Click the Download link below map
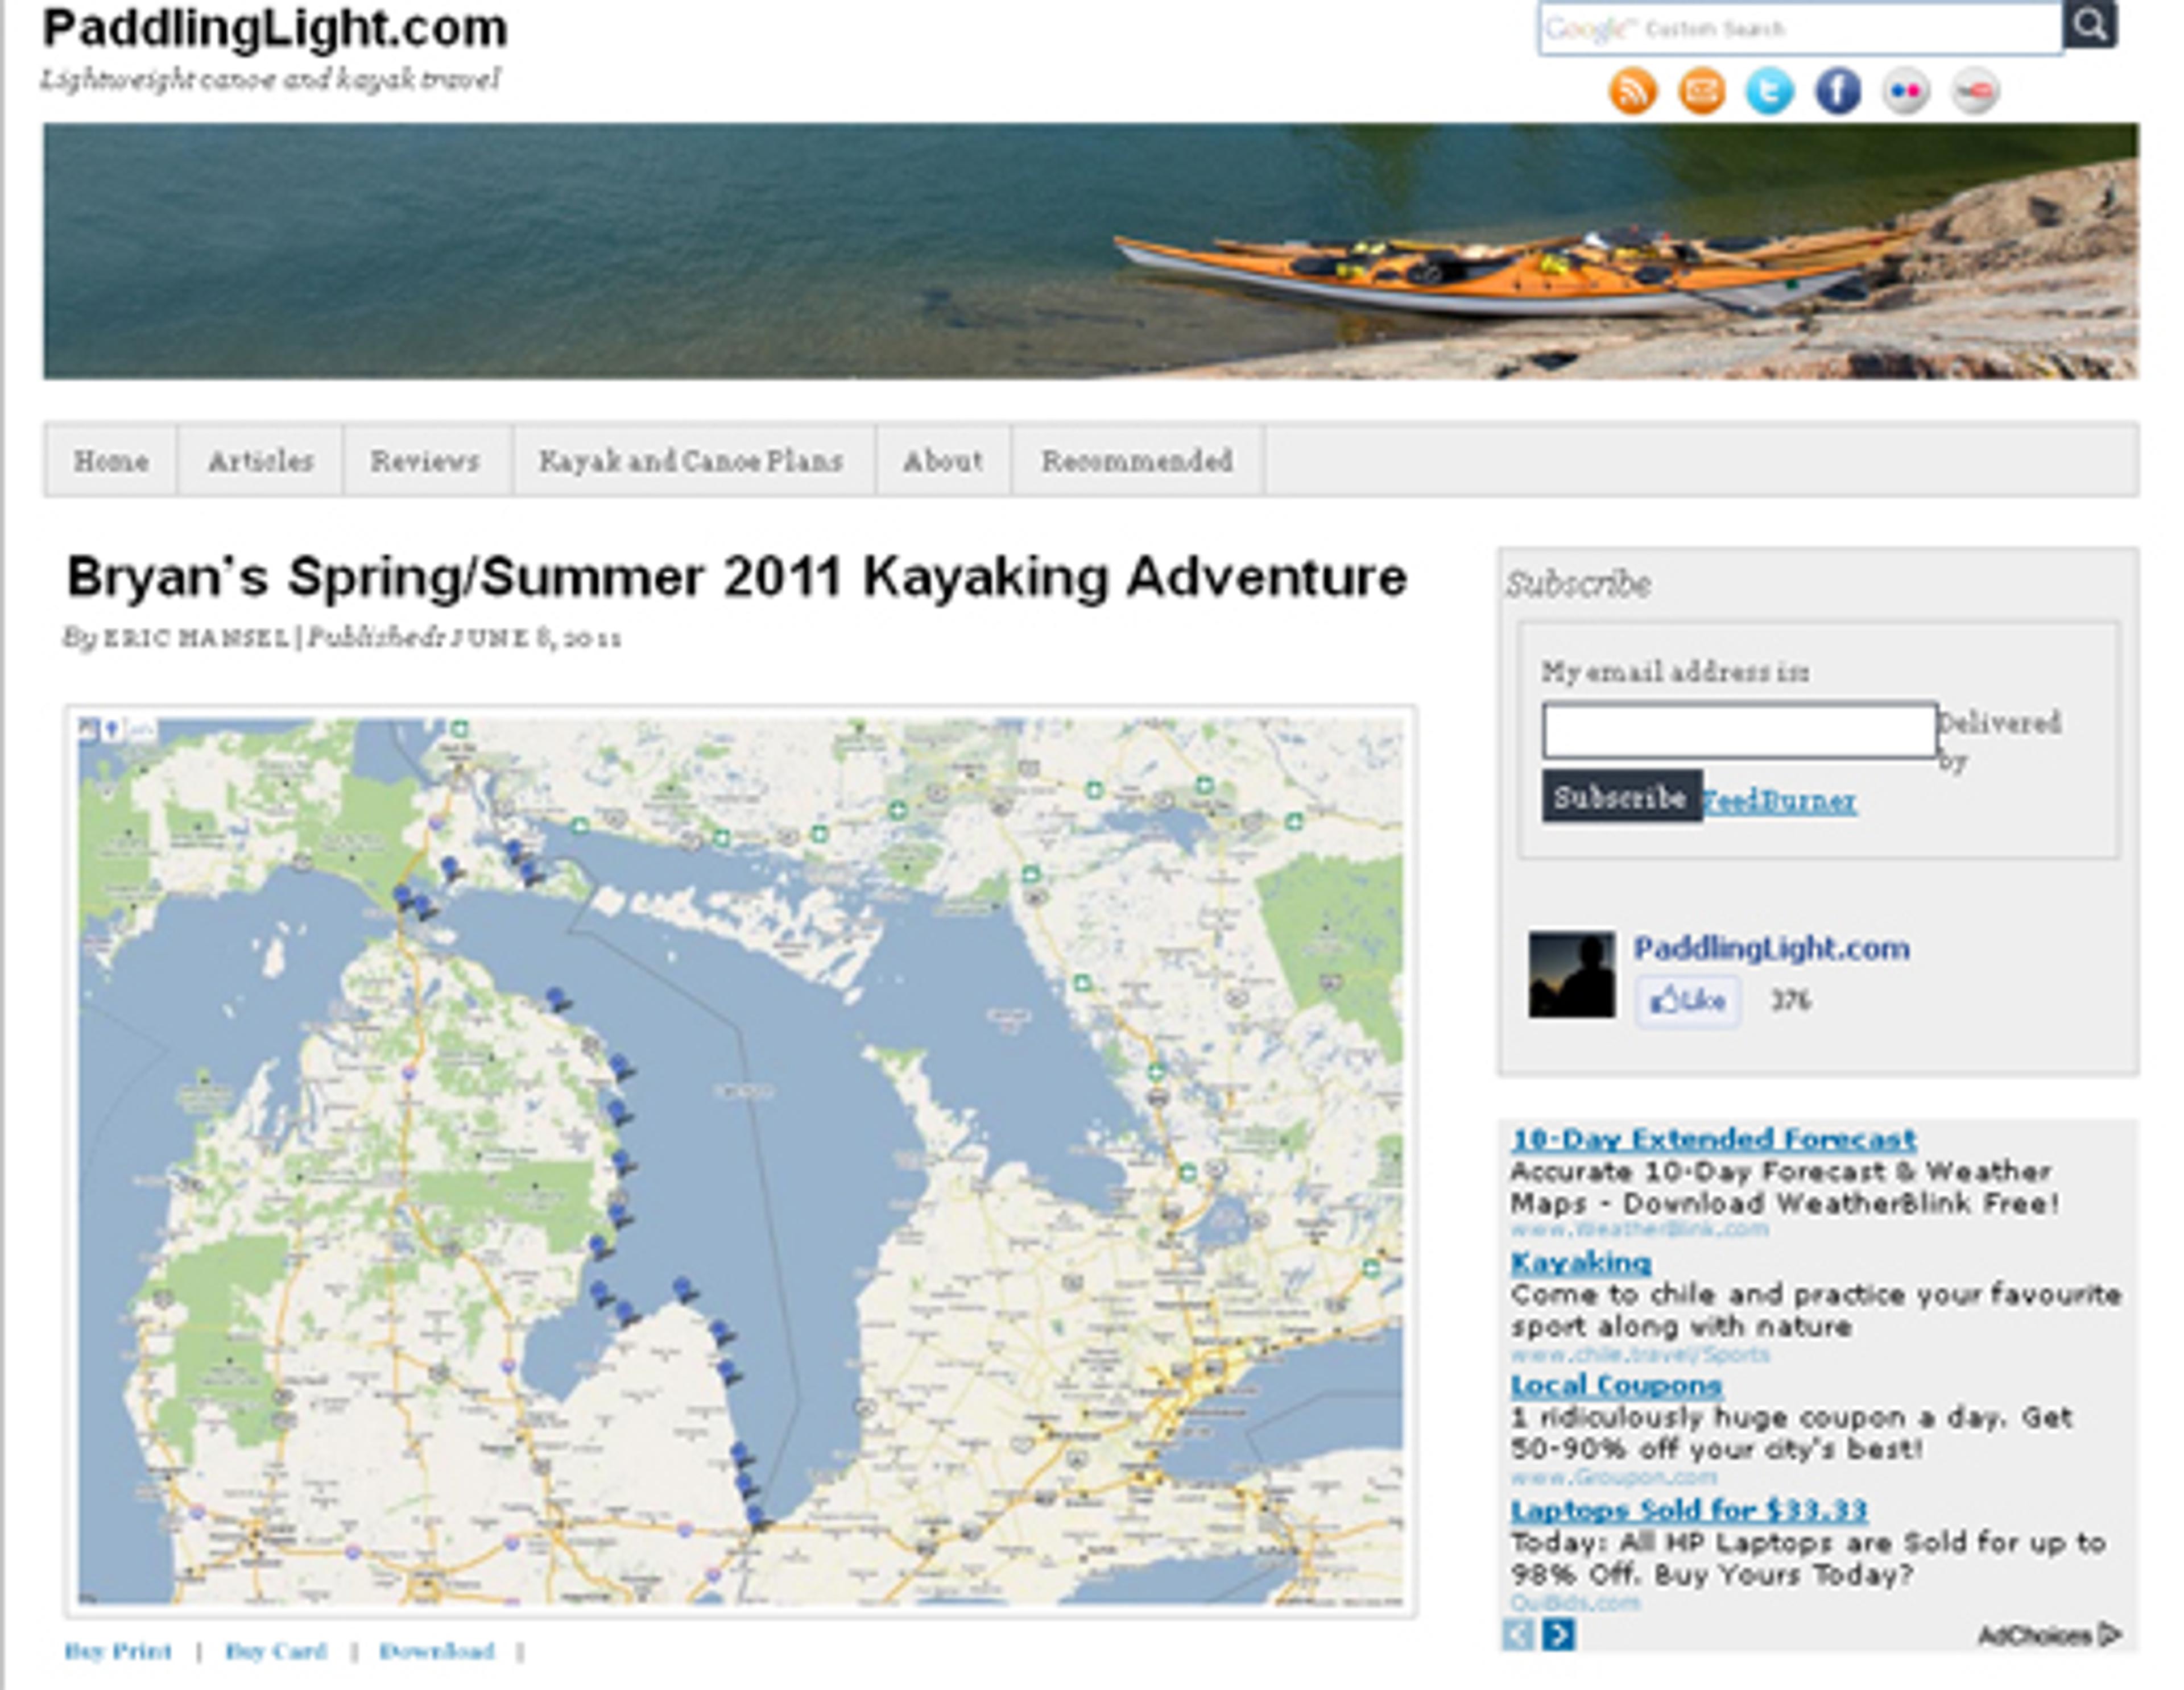Viewport: 2184px width, 1690px height. [x=436, y=1651]
